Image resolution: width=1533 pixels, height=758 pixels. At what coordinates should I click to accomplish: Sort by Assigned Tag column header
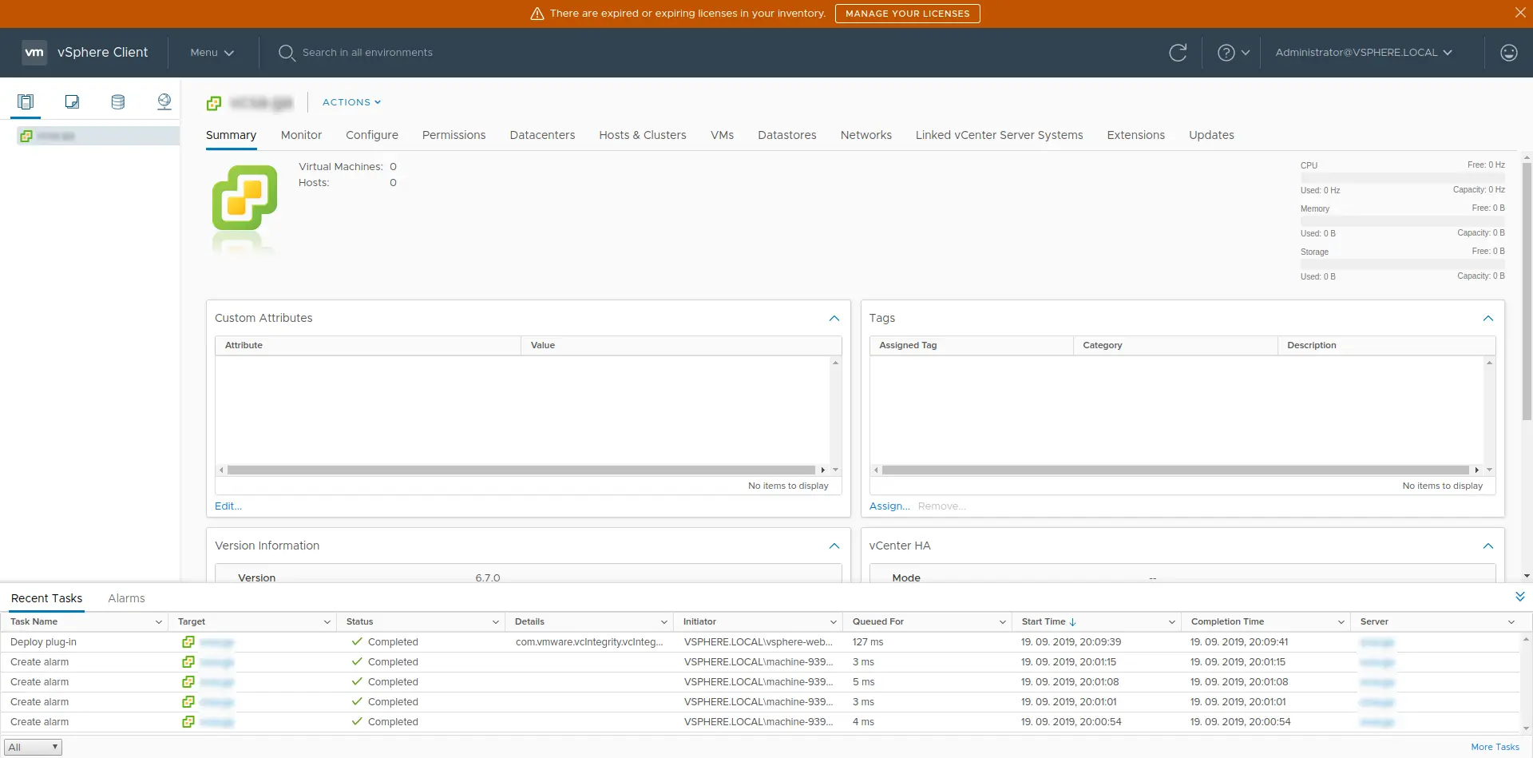click(972, 345)
